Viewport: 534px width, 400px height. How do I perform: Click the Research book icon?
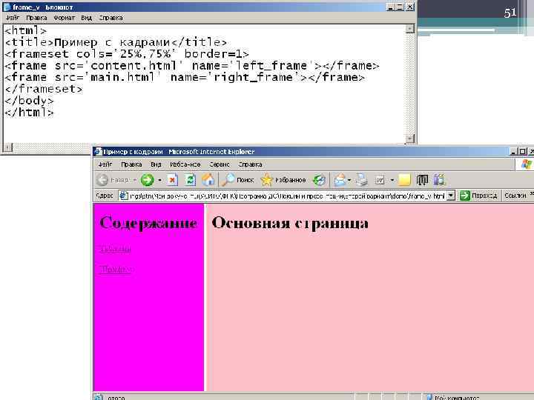[x=422, y=179]
